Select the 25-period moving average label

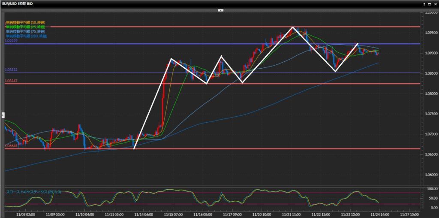click(25, 27)
